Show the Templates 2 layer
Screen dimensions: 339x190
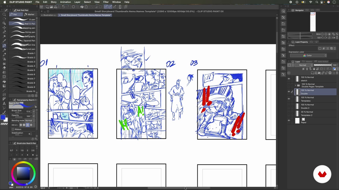pyautogui.click(x=289, y=113)
